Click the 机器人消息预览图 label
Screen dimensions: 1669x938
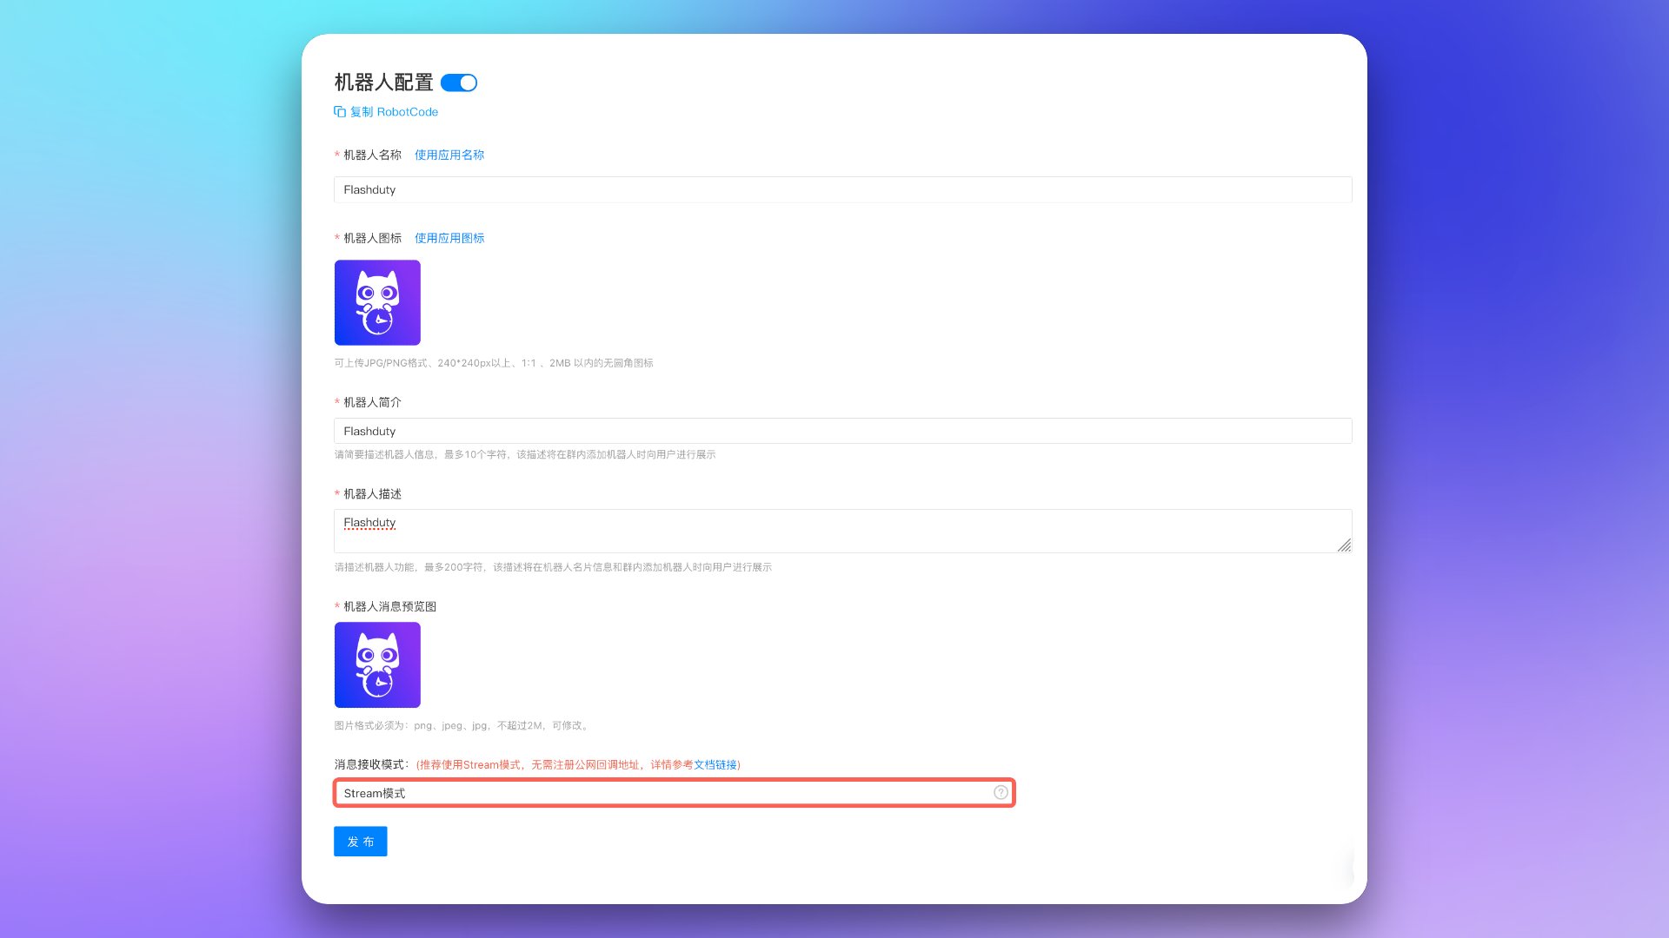point(389,606)
